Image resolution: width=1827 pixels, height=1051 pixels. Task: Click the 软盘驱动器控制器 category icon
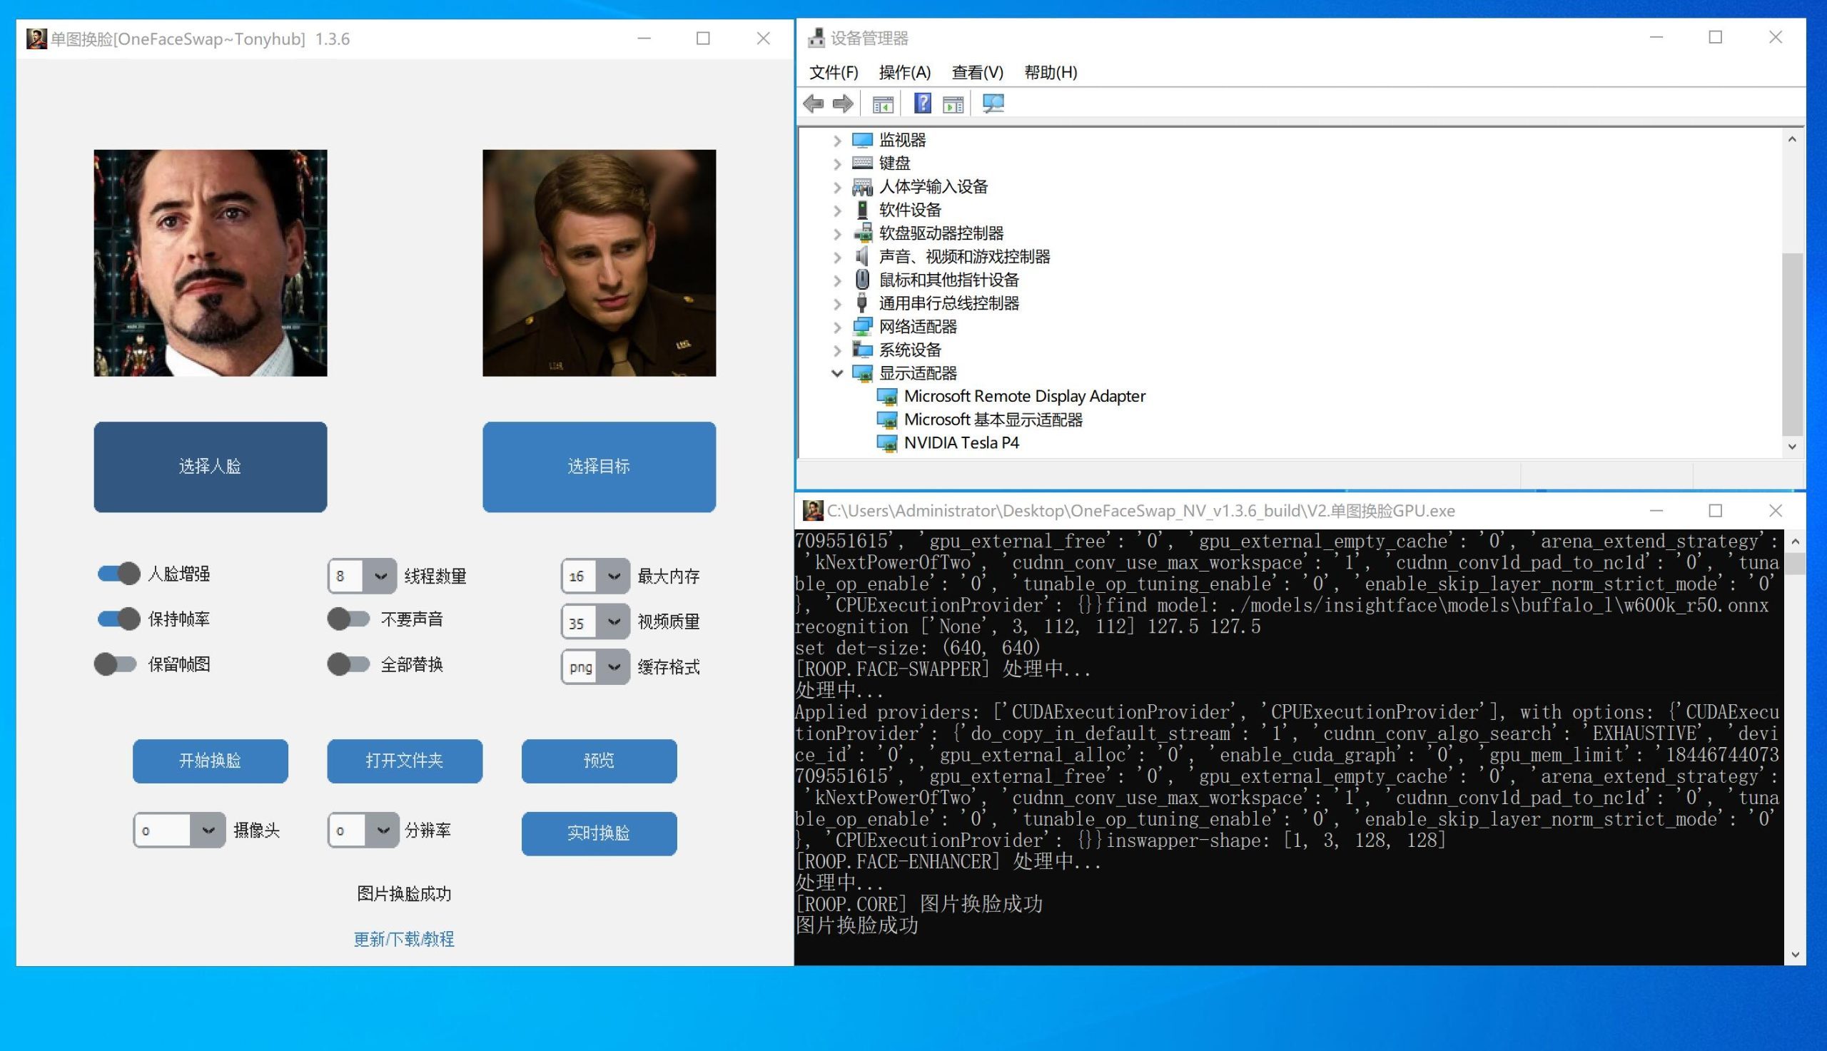pyautogui.click(x=862, y=233)
